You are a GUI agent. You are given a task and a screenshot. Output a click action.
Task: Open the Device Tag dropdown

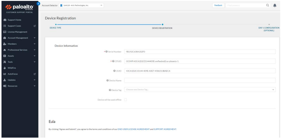200,90
